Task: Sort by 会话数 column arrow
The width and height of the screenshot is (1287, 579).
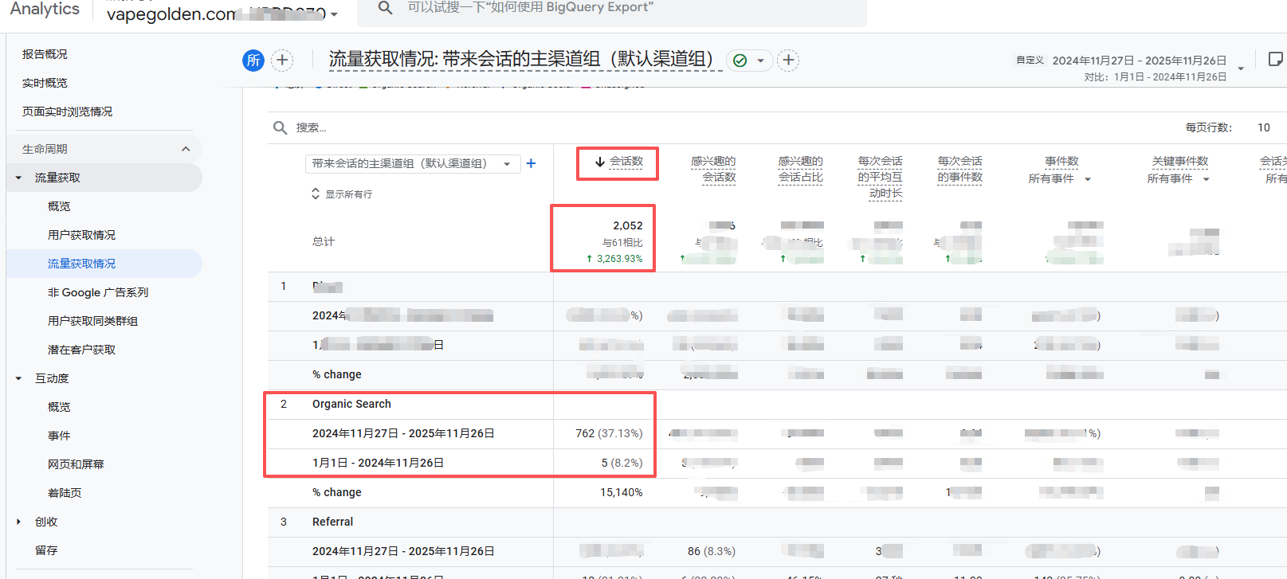Action: click(x=600, y=162)
